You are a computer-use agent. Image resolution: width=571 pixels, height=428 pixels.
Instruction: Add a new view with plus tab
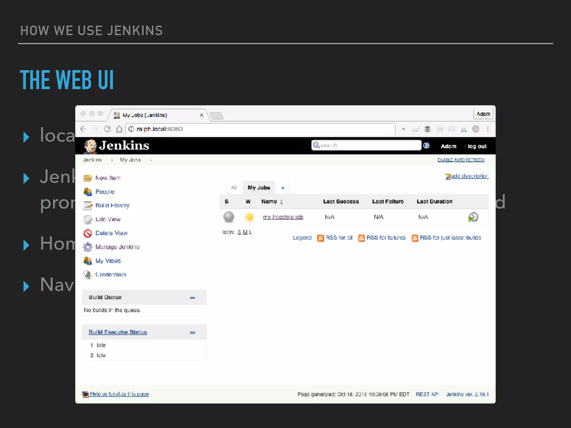283,188
